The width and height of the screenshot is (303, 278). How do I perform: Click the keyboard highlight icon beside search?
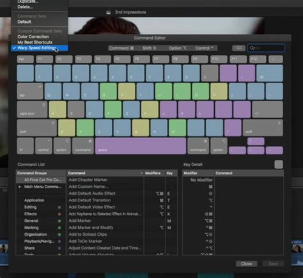point(238,48)
